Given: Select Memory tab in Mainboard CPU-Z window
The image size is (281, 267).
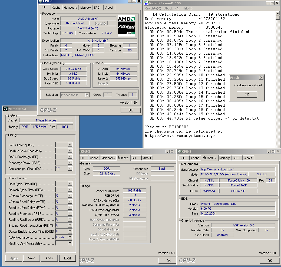Looking at the screenshot, I should click(224, 158).
